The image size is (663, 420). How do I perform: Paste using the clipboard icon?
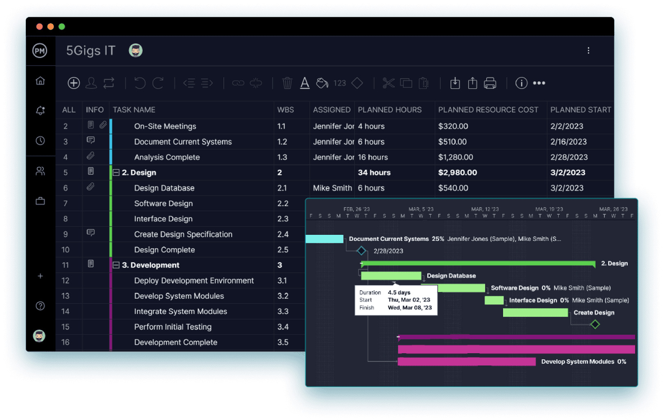(424, 83)
